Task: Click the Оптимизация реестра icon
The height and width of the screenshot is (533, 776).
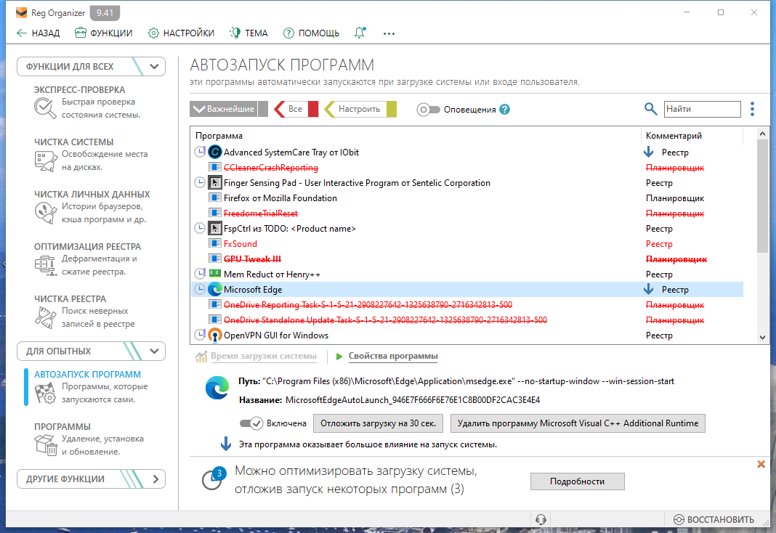Action: pos(46,265)
